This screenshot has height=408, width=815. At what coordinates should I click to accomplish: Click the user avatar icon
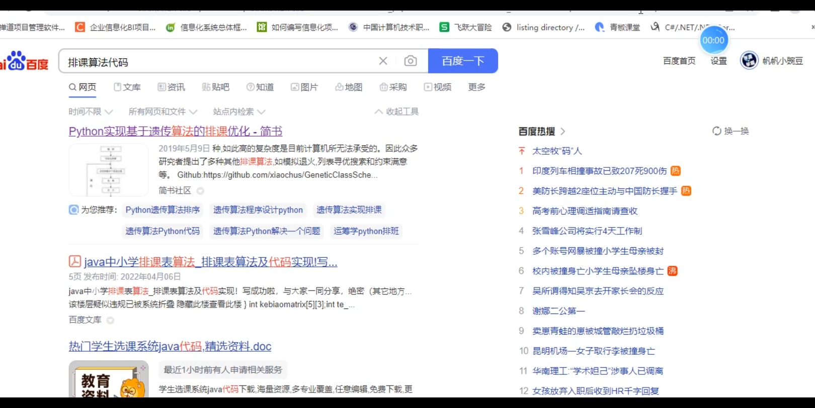[749, 60]
